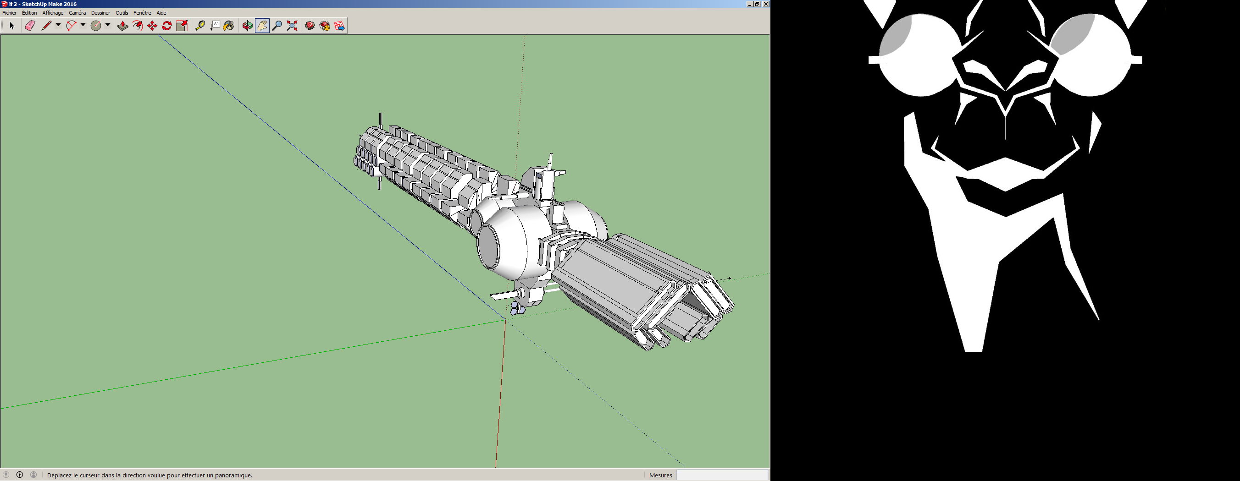This screenshot has width=1240, height=481.
Task: Open the 3D Warehouse button
Action: [310, 26]
